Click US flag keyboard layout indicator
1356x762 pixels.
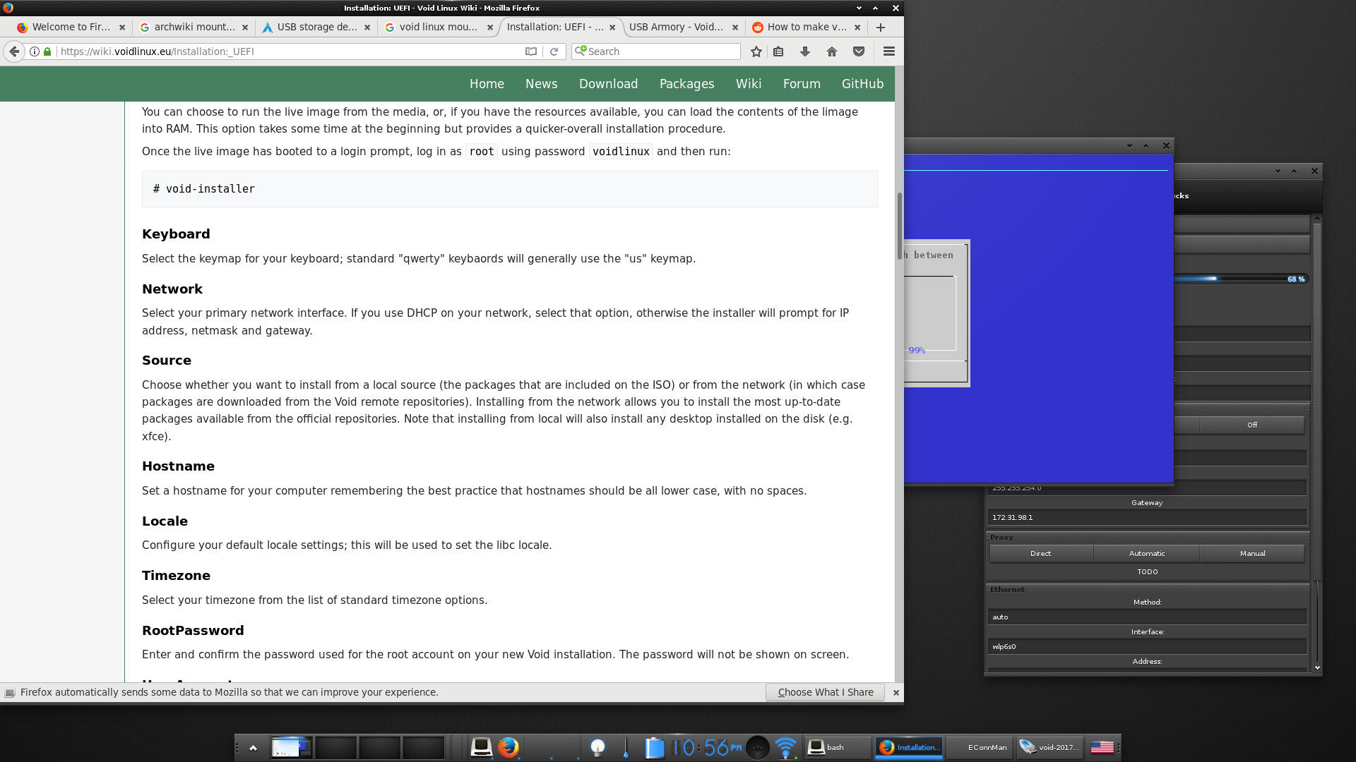[1102, 748]
